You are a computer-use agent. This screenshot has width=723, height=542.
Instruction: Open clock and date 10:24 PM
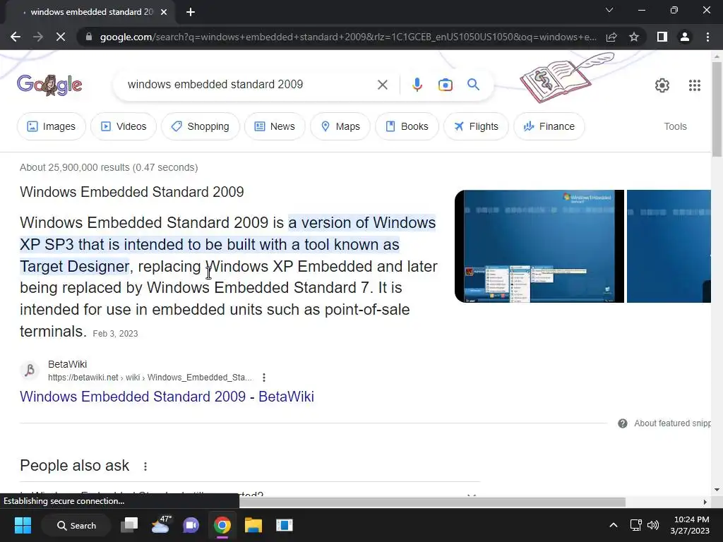click(691, 525)
